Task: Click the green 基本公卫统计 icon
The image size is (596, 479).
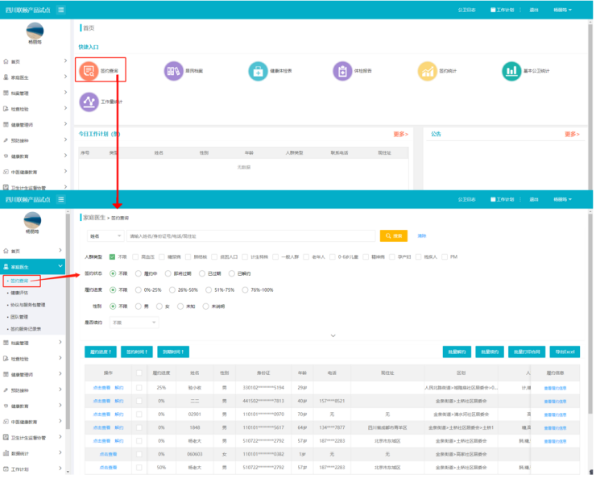Action: pos(511,71)
